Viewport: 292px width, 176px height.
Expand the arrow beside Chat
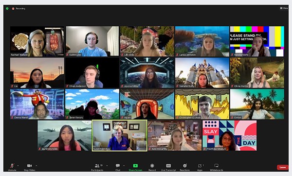coord(124,166)
